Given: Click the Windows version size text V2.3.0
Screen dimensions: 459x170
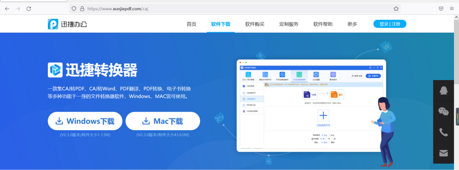Looking at the screenshot, I should tap(85, 135).
